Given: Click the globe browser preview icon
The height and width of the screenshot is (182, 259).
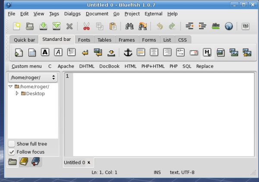Looking at the screenshot, I should (x=229, y=26).
